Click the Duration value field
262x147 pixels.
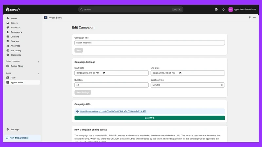coord(111,85)
